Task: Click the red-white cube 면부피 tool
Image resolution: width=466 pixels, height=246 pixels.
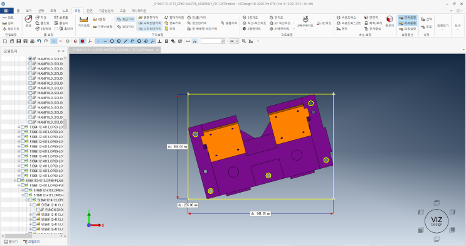Action: pyautogui.click(x=389, y=21)
